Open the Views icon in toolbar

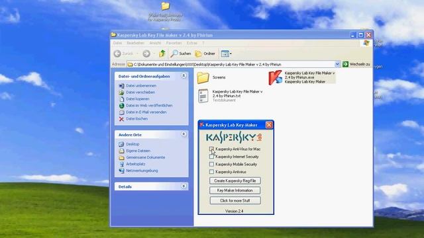pos(225,54)
